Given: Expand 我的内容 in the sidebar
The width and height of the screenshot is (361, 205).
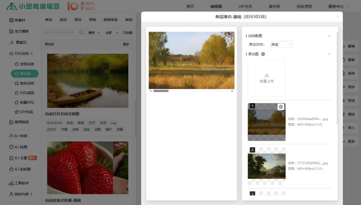Looking at the screenshot, I should pyautogui.click(x=21, y=194).
